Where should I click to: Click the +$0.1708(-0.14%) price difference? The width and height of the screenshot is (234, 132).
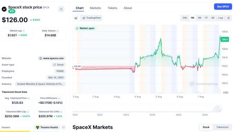50,103
